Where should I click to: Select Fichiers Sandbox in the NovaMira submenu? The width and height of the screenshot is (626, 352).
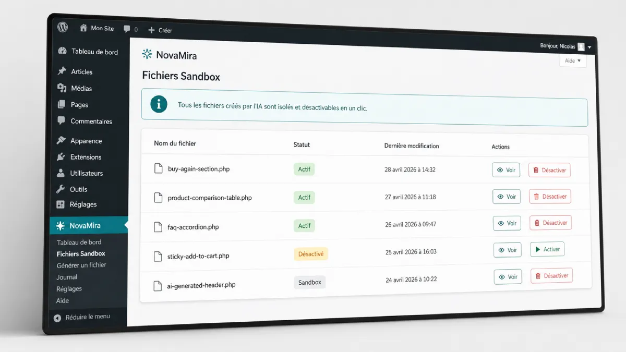click(81, 253)
